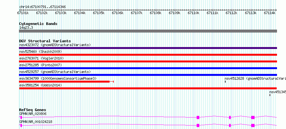Image resolution: width=286 pixels, height=129 pixels.
Task: Select the blue esv2751285 variant bar
Action: 148,68
